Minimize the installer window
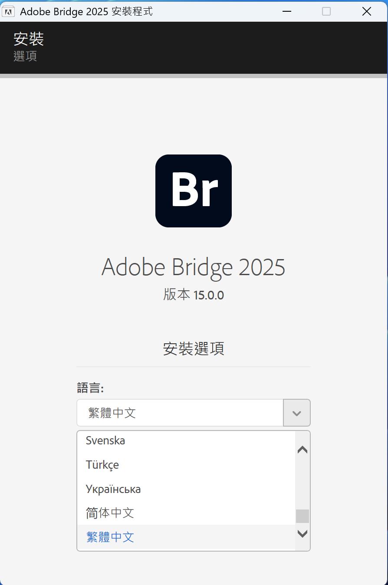Screen dimensions: 388x585 coord(286,11)
